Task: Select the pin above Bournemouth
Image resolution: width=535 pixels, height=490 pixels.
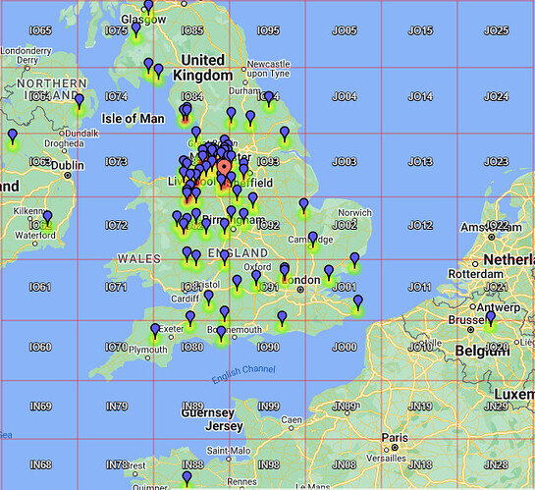Action: (224, 313)
